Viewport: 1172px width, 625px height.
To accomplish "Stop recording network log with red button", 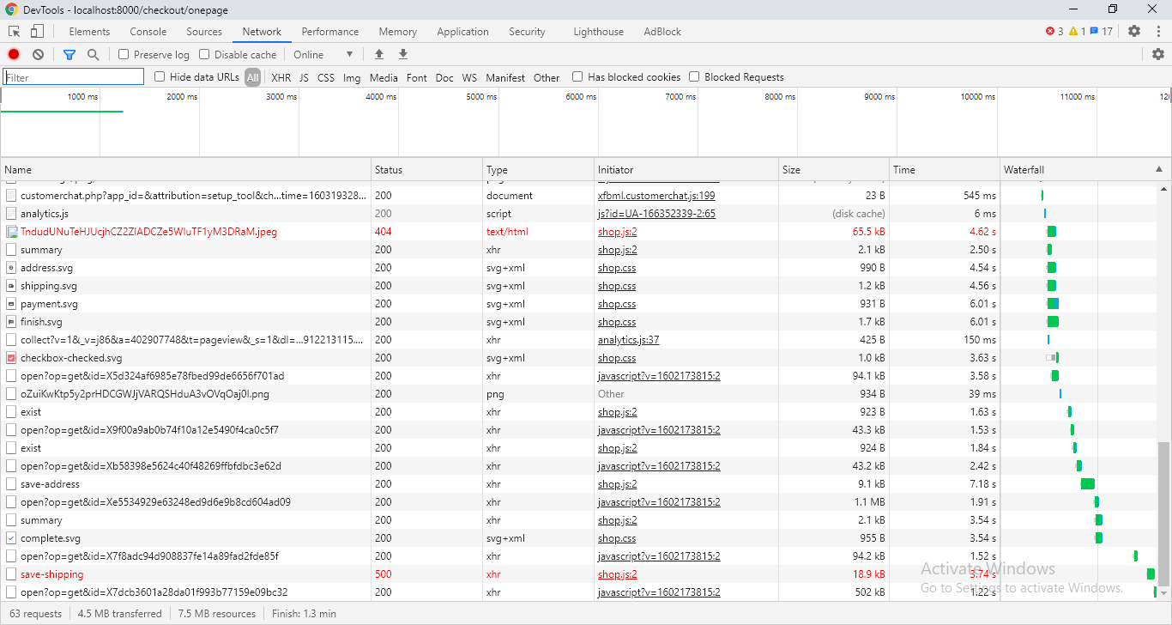I will [14, 54].
